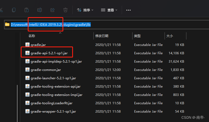Click the 31,624 KB size cell
Screen dimensions: 209x122
click(176, 62)
